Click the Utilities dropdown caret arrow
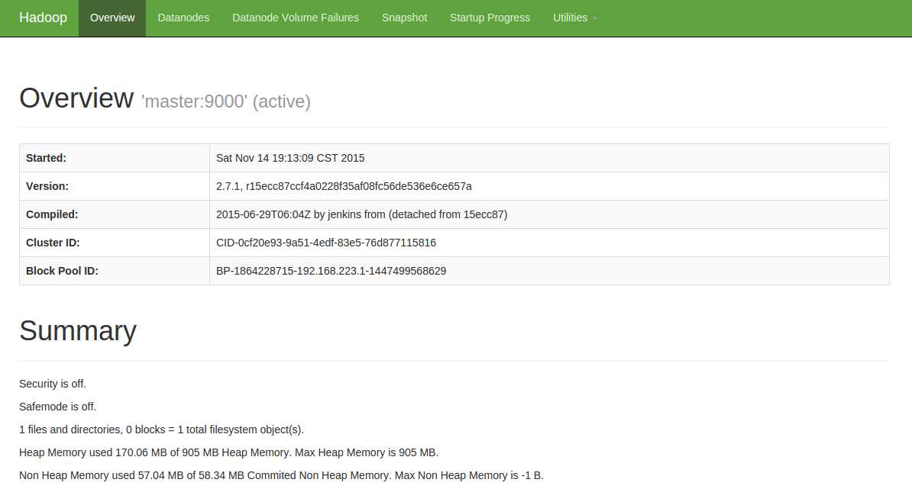 tap(594, 18)
